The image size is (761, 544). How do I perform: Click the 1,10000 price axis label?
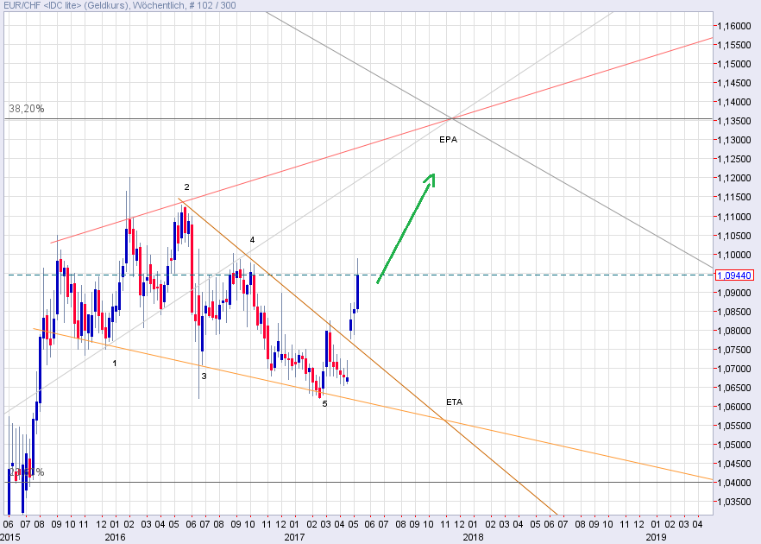[x=733, y=255]
